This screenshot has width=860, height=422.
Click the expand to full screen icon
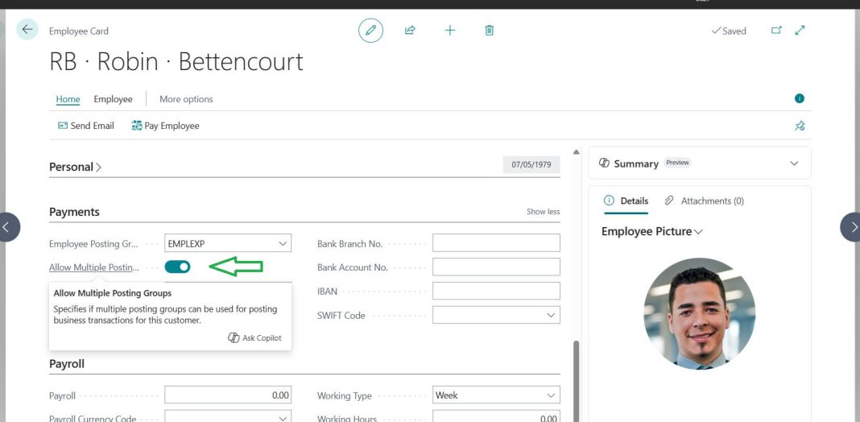click(800, 31)
